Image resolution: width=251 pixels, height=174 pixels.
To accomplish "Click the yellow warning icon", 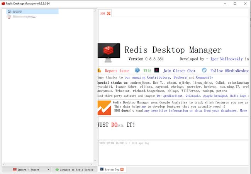I will pos(99,70).
